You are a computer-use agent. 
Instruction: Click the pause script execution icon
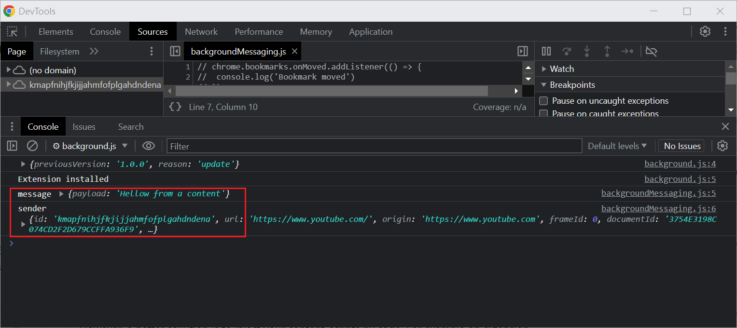546,51
